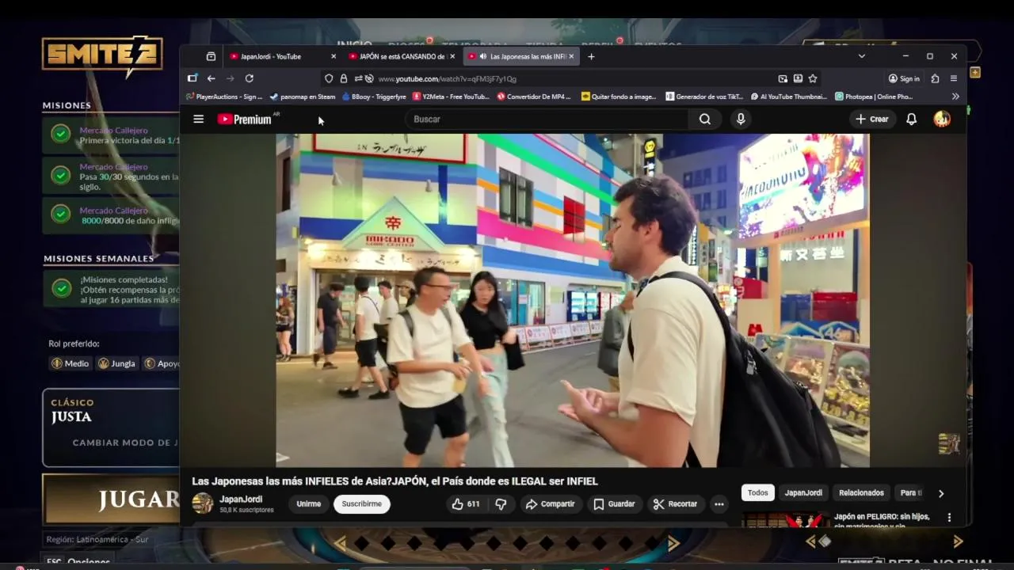Click the Buscar search field
1014x570 pixels.
547,119
